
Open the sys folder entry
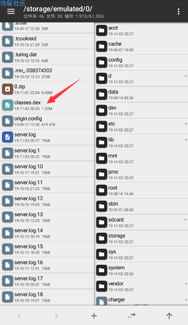pos(141,254)
